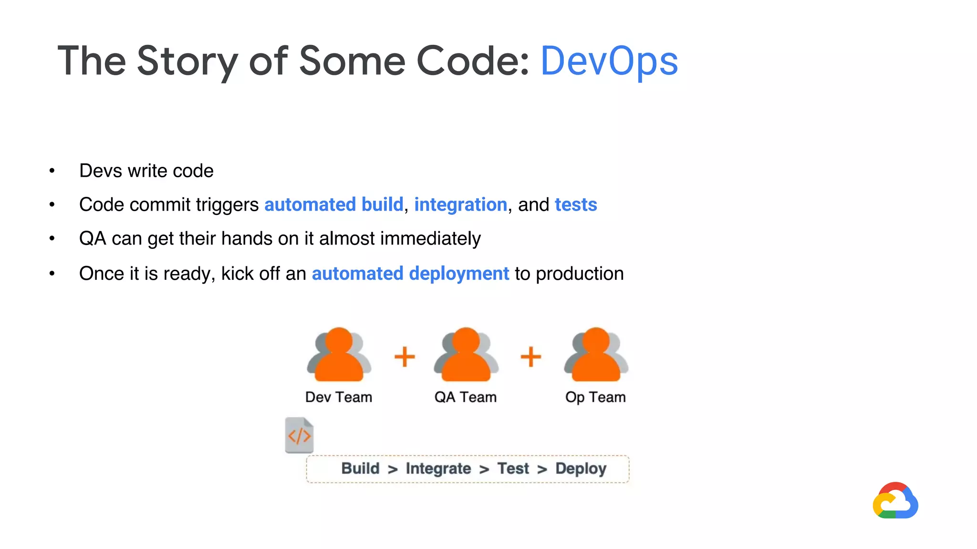Click 'Deploy' in the pipeline box
Viewport: 977px width, 549px height.
click(581, 469)
